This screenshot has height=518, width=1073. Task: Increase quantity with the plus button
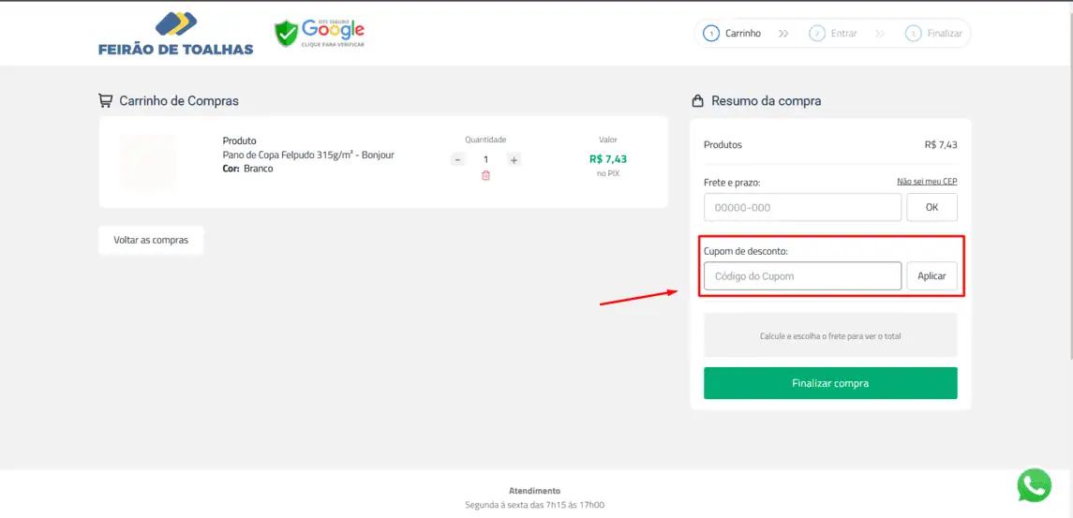coord(514,159)
